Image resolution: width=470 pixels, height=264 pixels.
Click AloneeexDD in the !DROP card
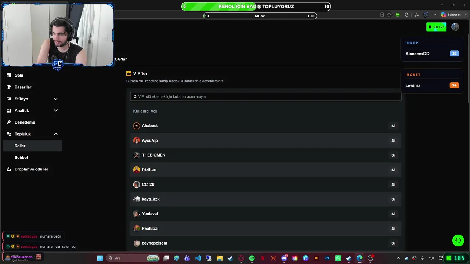pyautogui.click(x=417, y=54)
